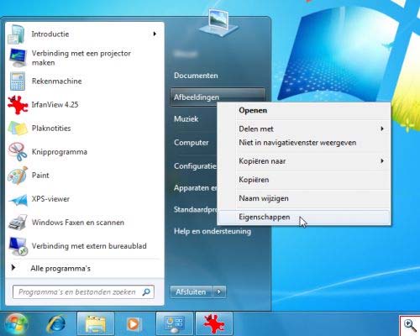Select Delen met in context menu
Image resolution: width=420 pixels, height=336 pixels.
(x=304, y=129)
